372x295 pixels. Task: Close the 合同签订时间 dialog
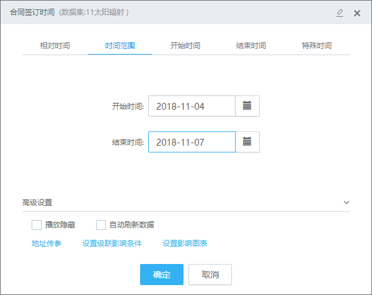tap(357, 12)
